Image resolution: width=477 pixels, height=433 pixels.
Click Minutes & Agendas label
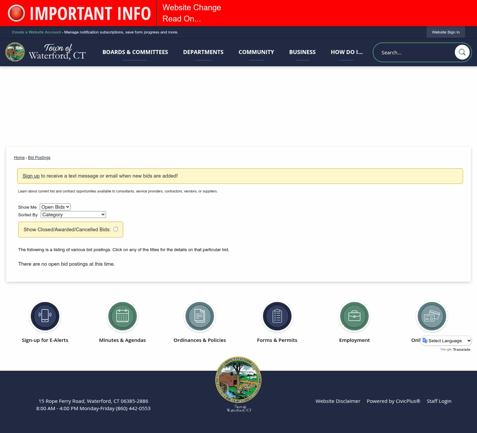coord(123,340)
